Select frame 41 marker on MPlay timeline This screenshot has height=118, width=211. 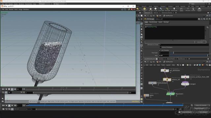click(62, 88)
